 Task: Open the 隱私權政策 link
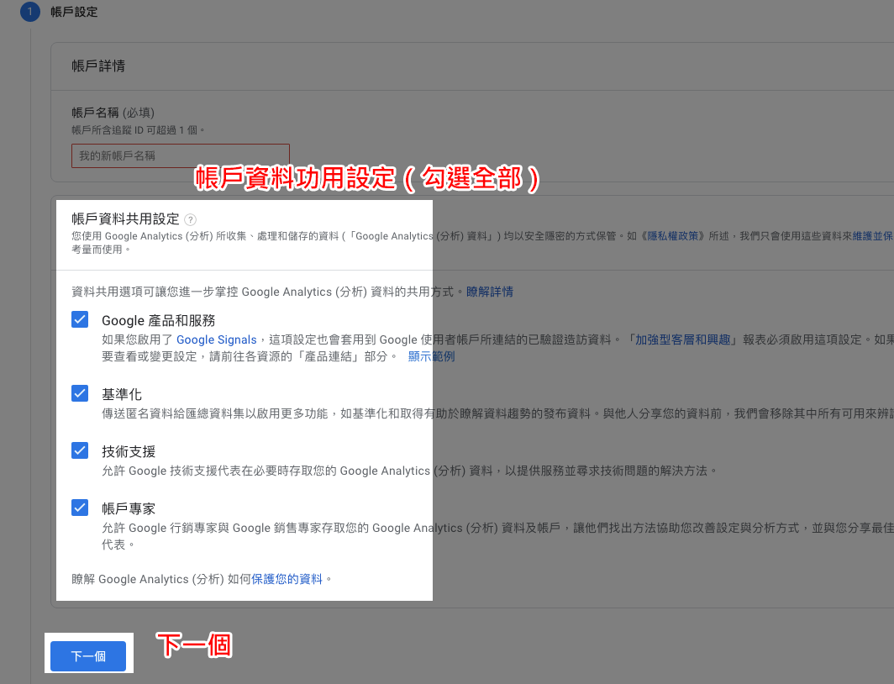pyautogui.click(x=673, y=236)
